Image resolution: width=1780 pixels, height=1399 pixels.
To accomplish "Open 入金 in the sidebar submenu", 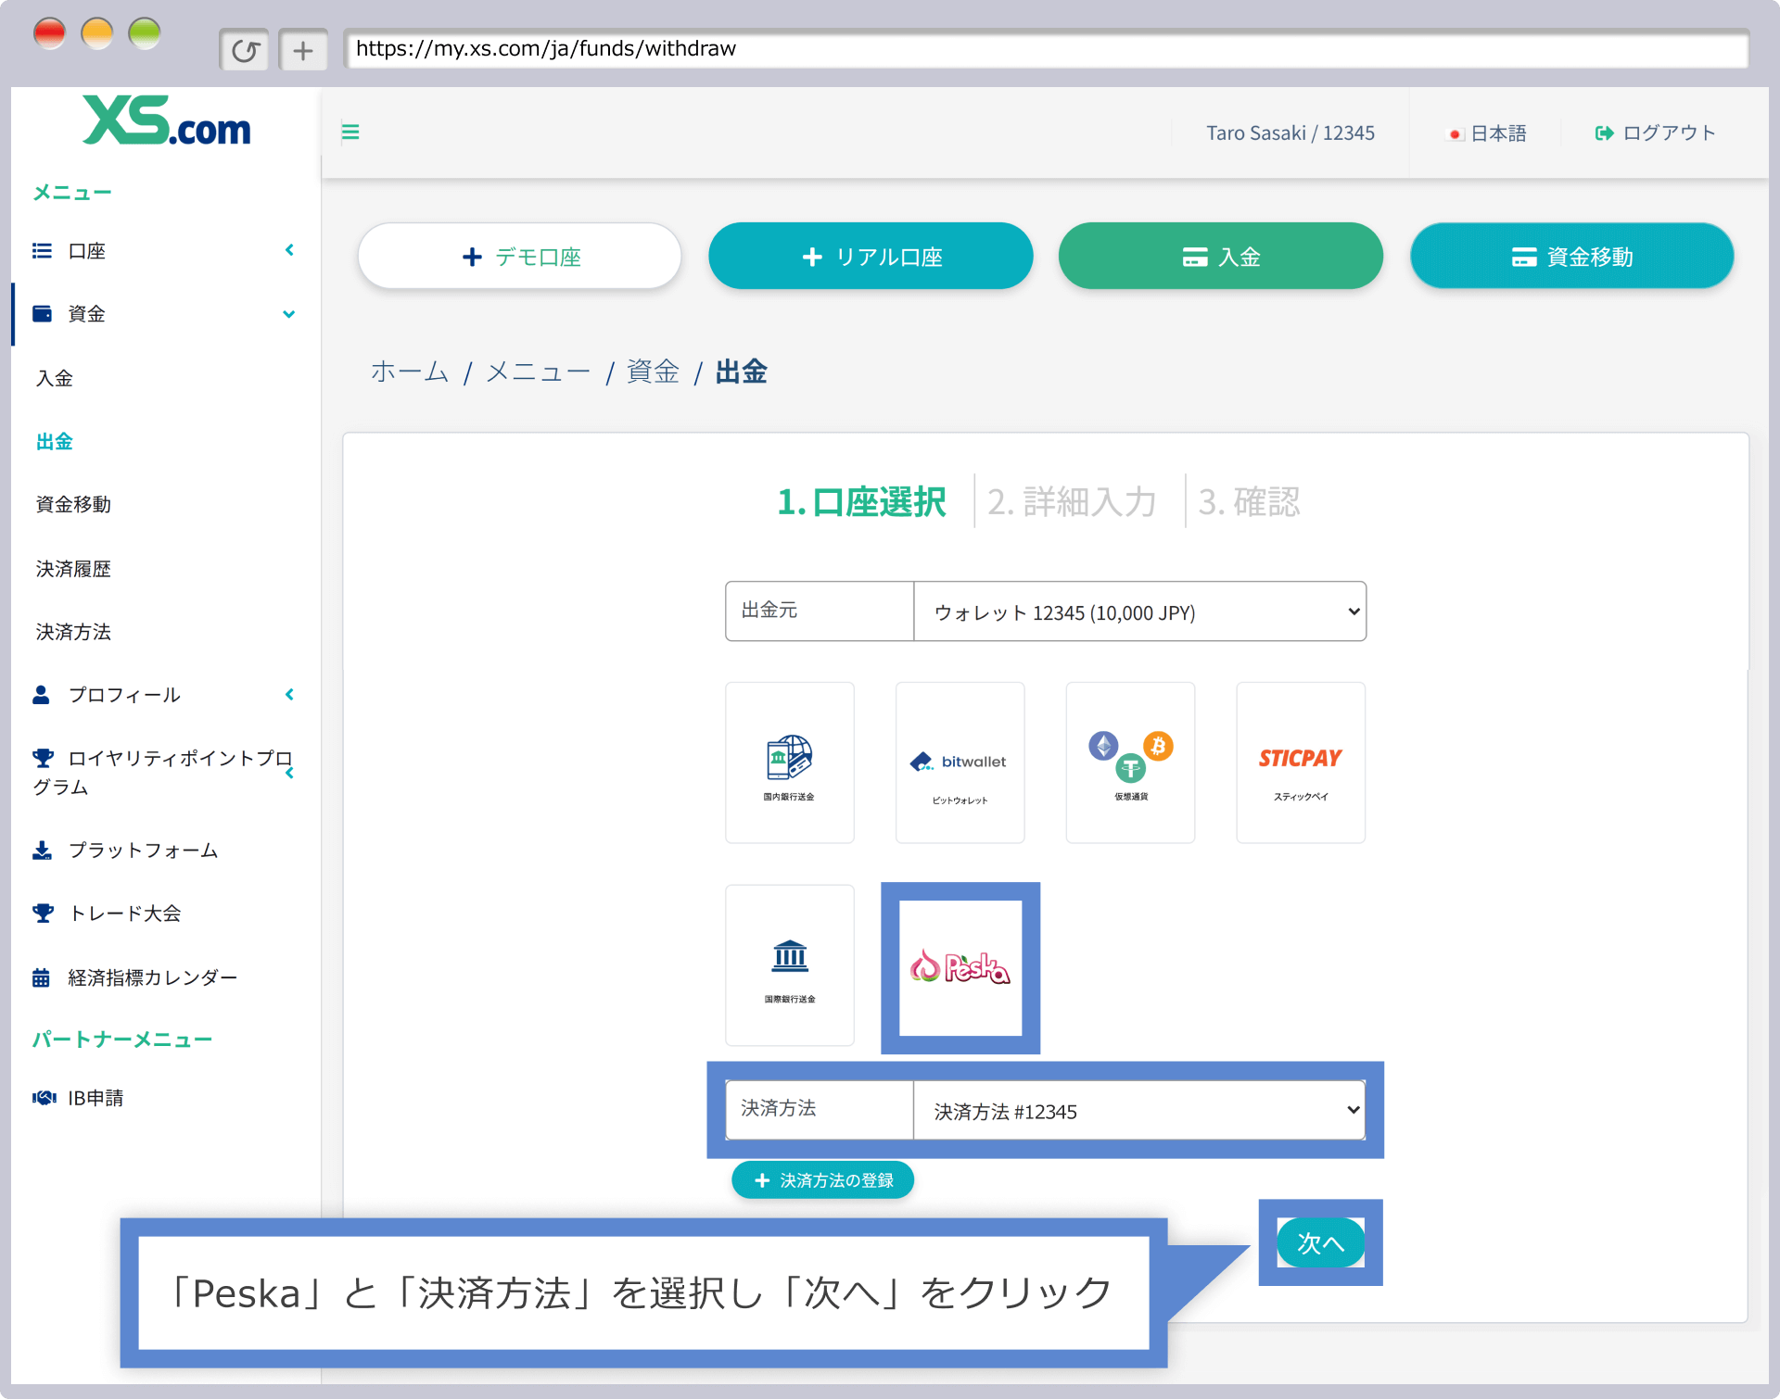I will pos(55,378).
